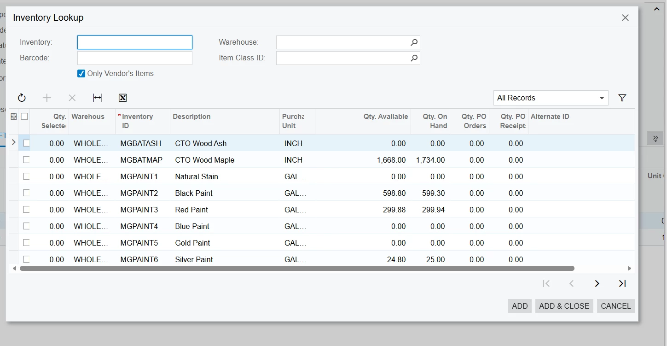The width and height of the screenshot is (667, 346).
Task: Click the Blue Paint description cell
Action: (225, 226)
